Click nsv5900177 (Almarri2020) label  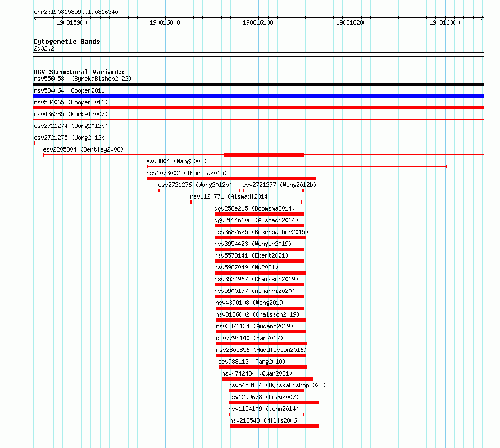[254, 291]
